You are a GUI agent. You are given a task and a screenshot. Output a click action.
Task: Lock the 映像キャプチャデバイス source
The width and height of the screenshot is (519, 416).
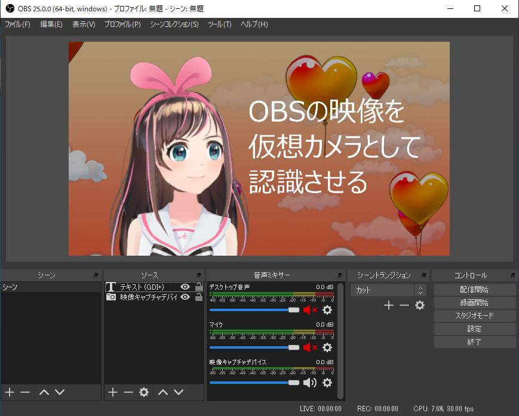(x=199, y=297)
